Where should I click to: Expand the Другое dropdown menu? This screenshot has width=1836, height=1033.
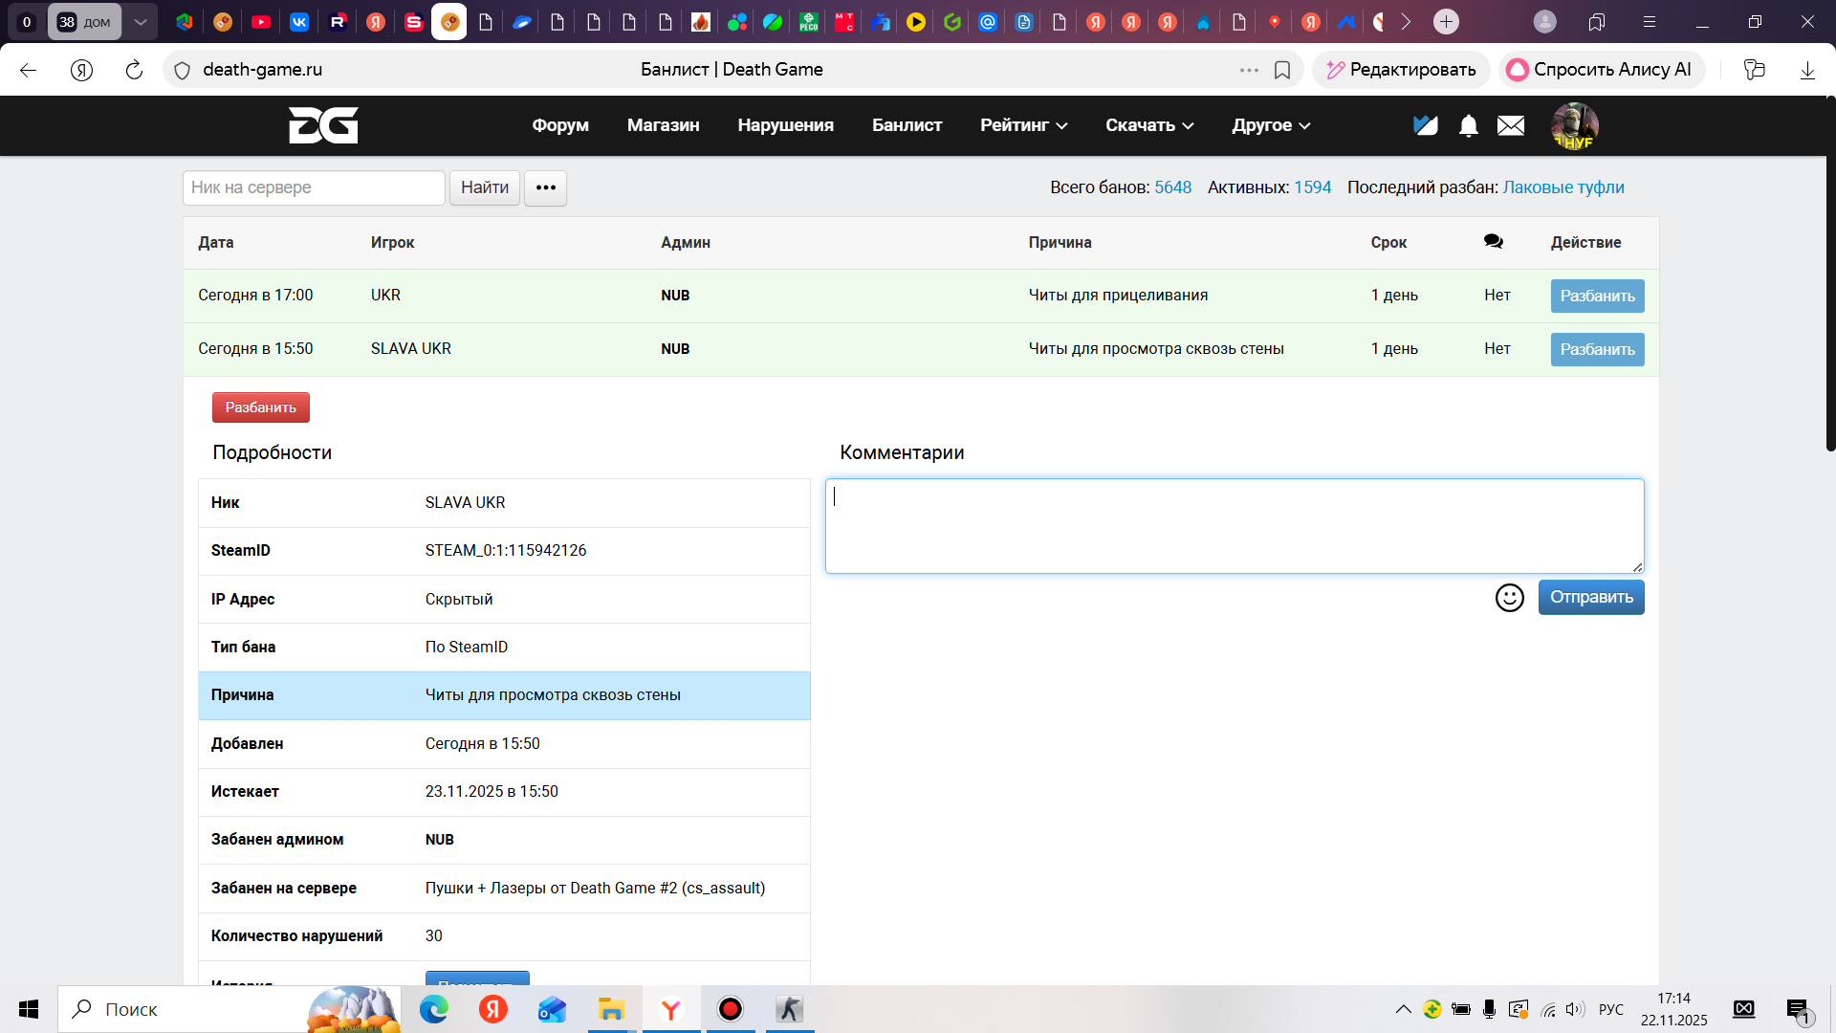click(1271, 125)
